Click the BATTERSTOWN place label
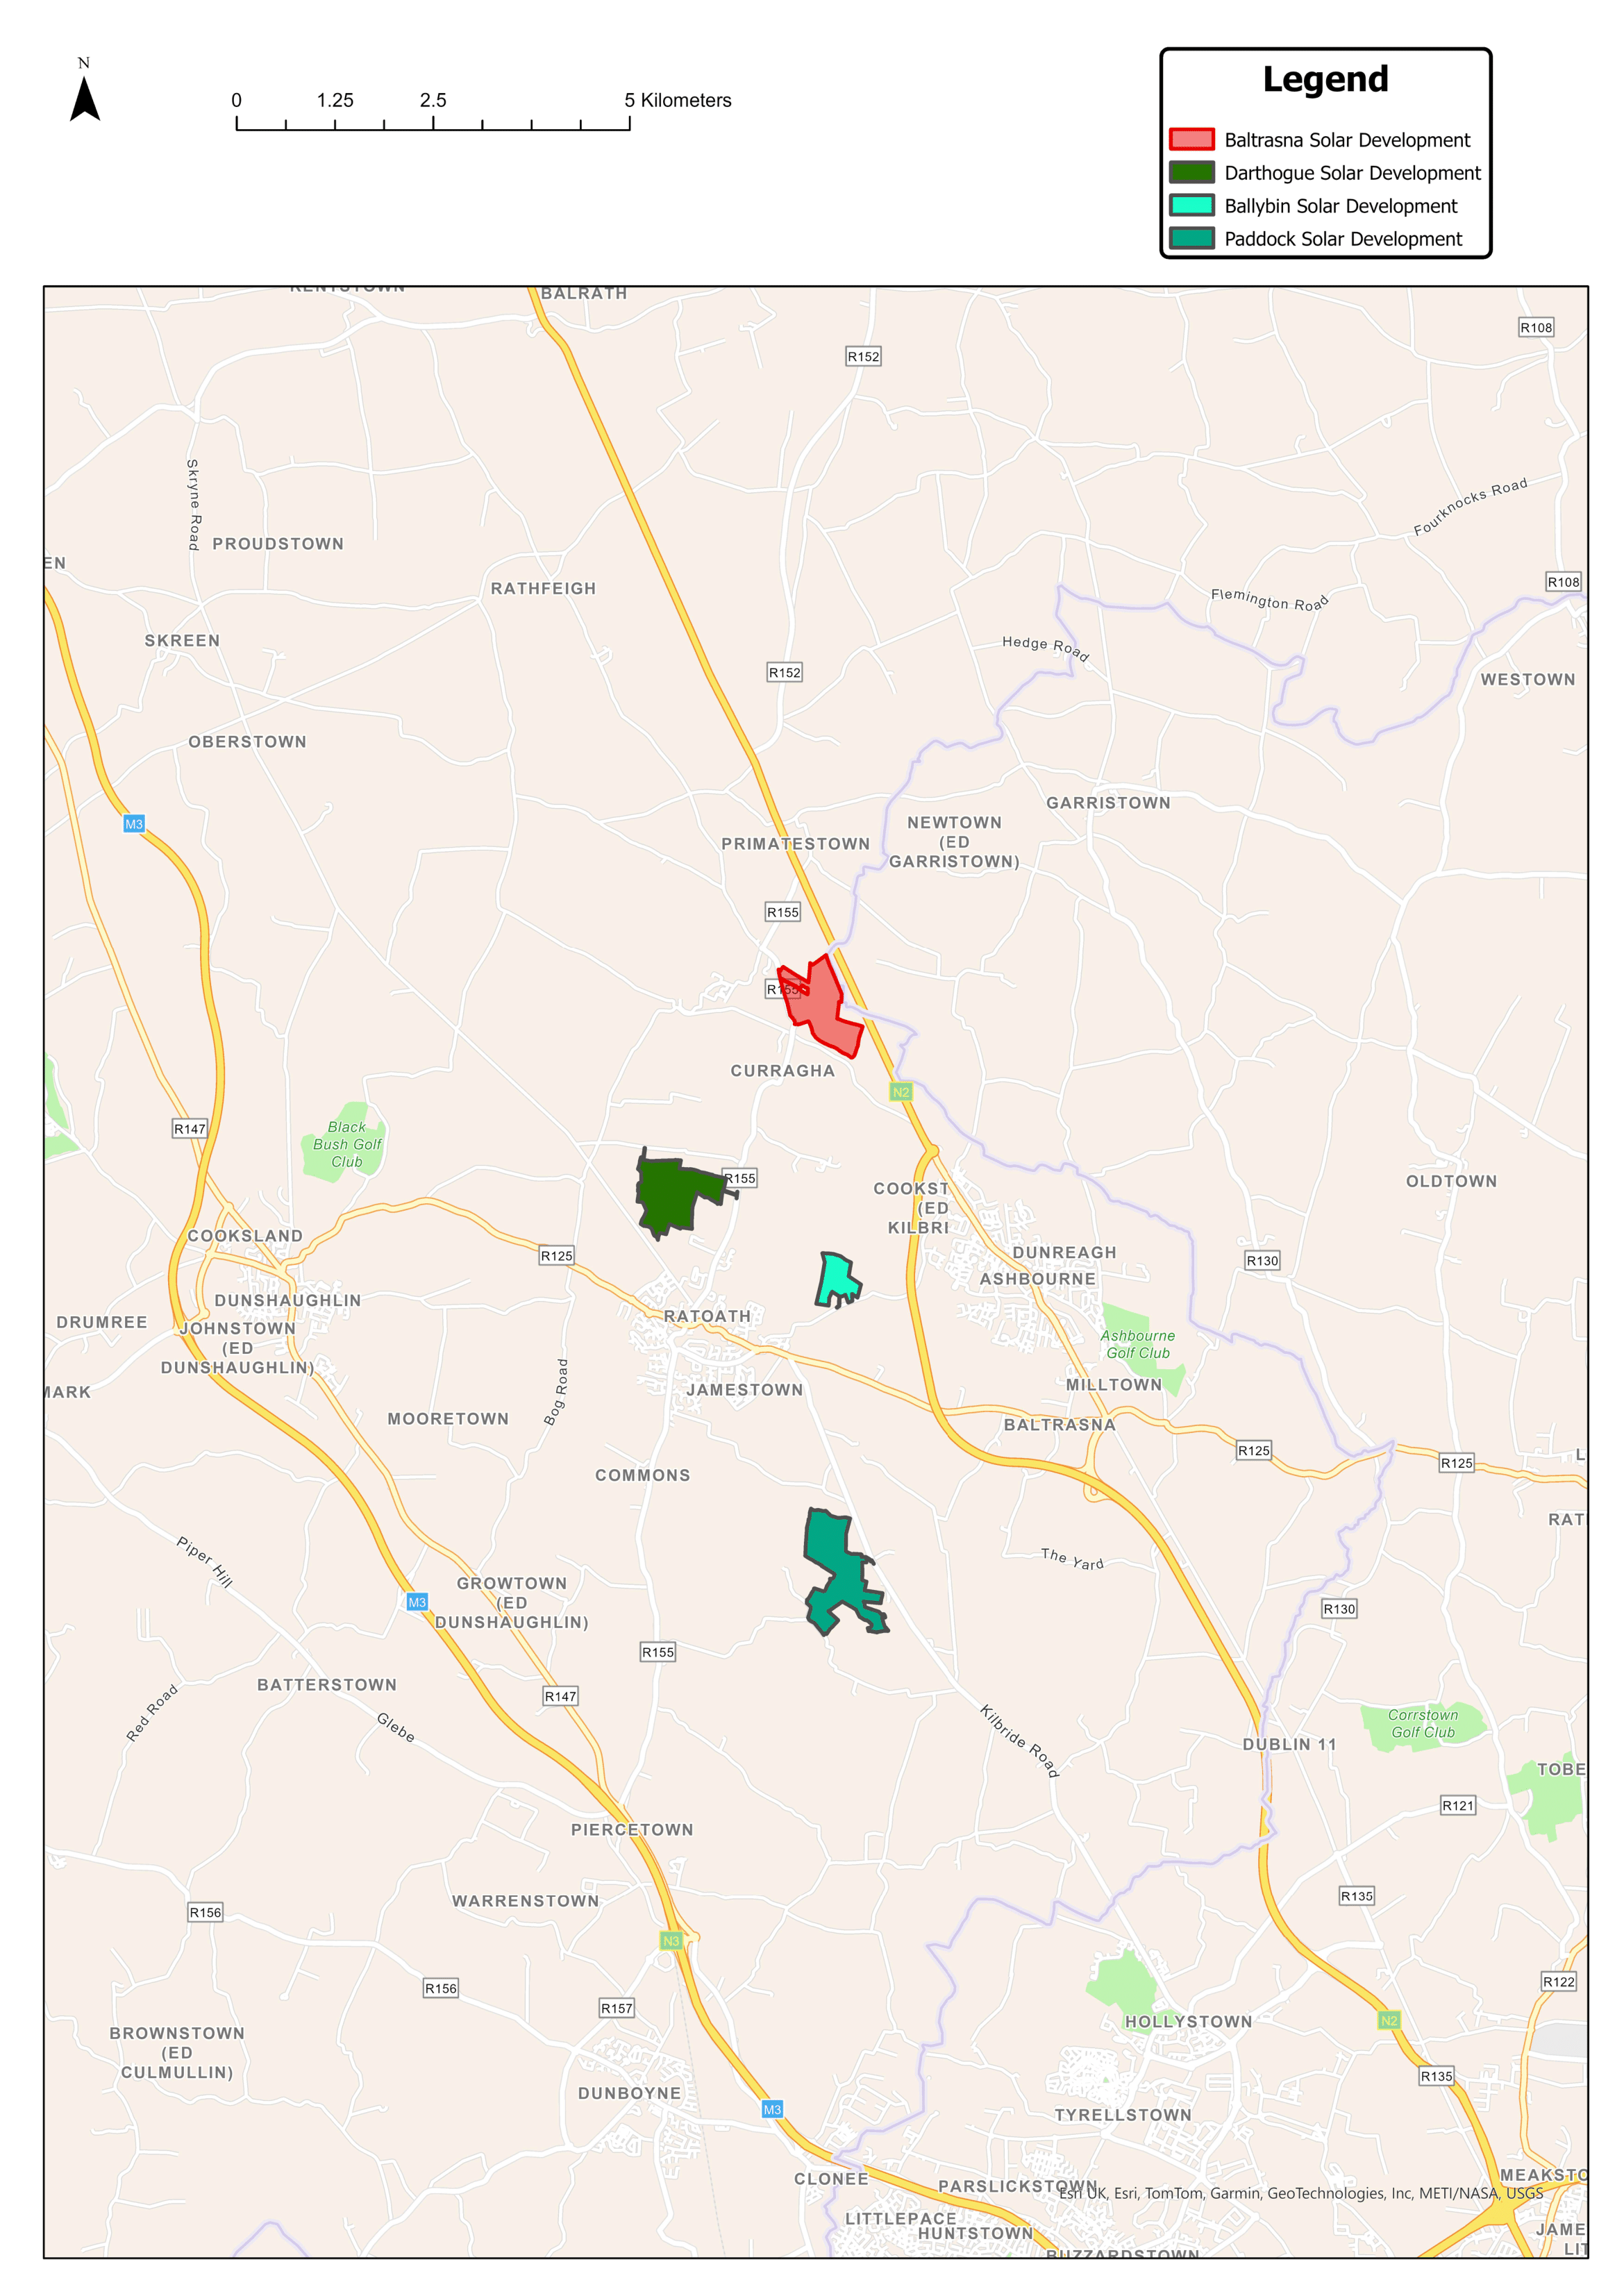 [x=327, y=1685]
